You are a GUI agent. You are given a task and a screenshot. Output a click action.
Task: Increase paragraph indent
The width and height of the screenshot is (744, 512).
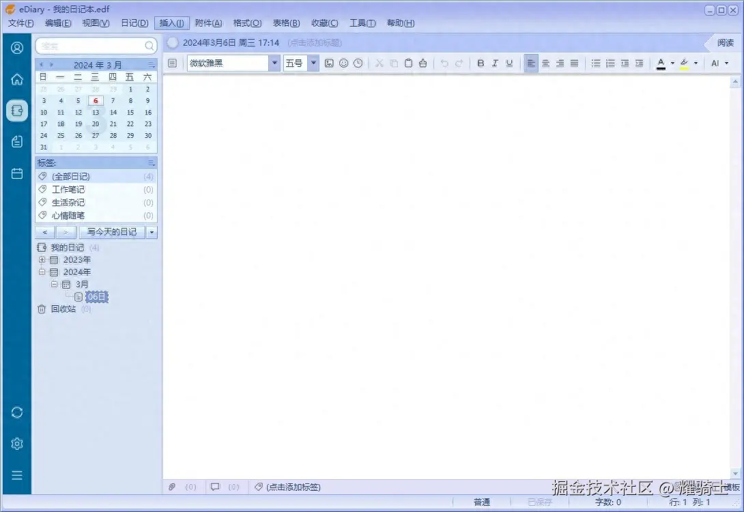[640, 63]
